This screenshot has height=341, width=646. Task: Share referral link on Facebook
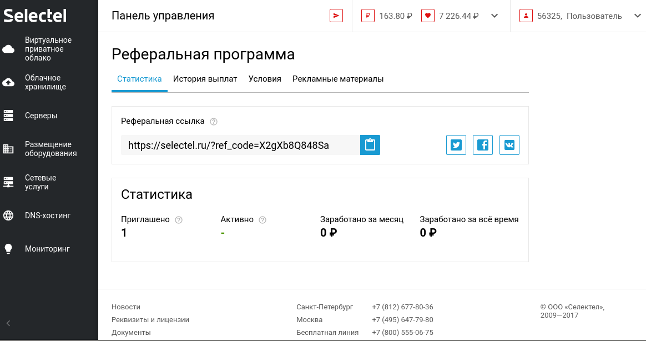point(483,145)
